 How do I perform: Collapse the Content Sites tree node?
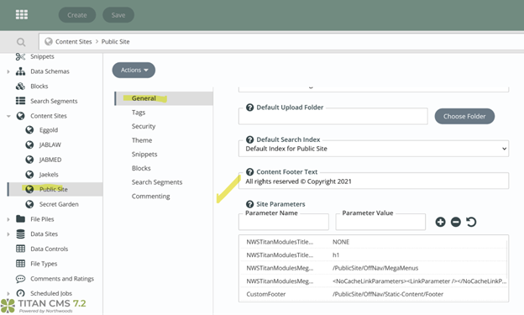[8, 116]
